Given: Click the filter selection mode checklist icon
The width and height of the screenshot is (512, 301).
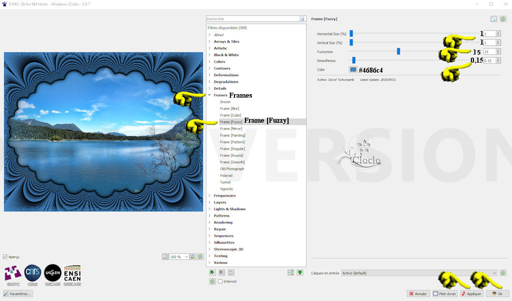Looking at the screenshot, I should (x=291, y=272).
